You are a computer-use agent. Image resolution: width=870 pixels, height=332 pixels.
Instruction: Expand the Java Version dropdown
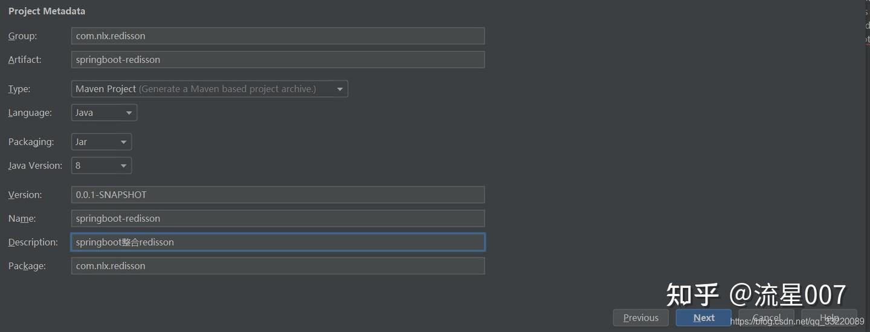tap(101, 166)
